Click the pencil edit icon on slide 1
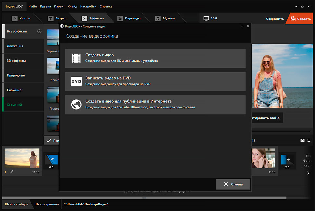315x211 pixels. pos(12,172)
